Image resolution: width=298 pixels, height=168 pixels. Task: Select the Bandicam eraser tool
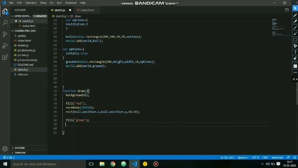pos(295,58)
